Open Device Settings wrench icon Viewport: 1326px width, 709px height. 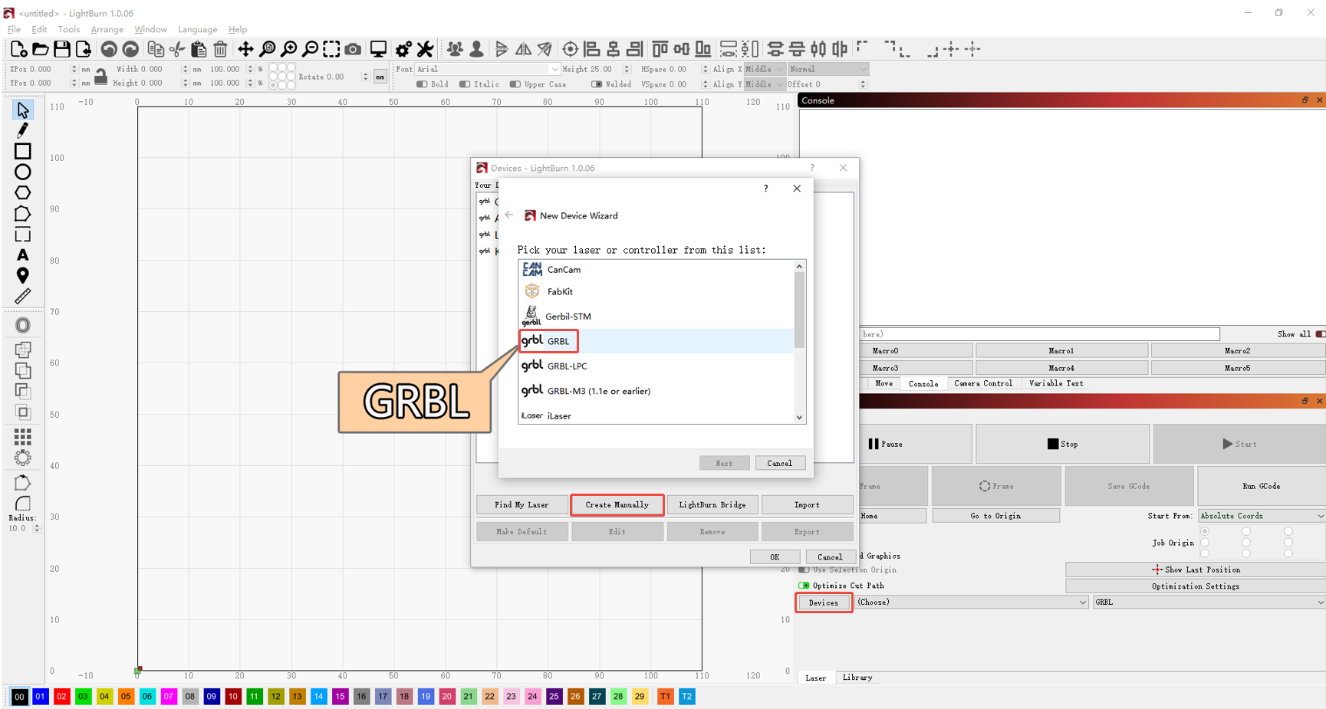425,49
